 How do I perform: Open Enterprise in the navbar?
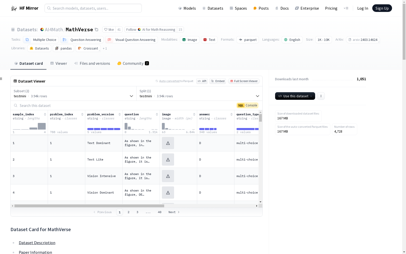coord(307,8)
